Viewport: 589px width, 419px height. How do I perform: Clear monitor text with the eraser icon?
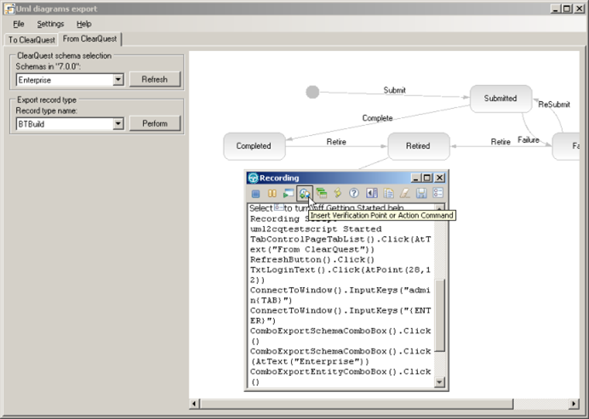click(x=404, y=193)
